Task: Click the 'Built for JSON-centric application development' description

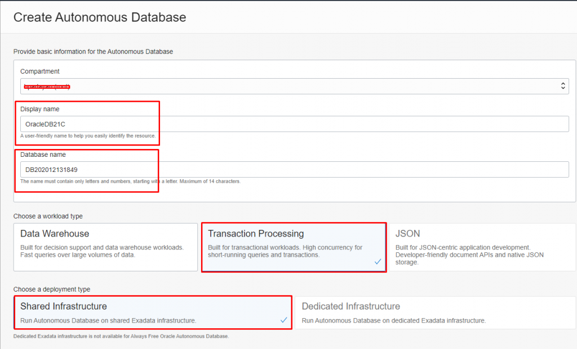Action: pos(469,255)
